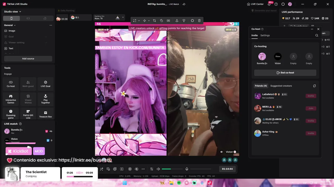This screenshot has width=334, height=187.
Task: Open the Treasure Box tool
Action: 45,114
